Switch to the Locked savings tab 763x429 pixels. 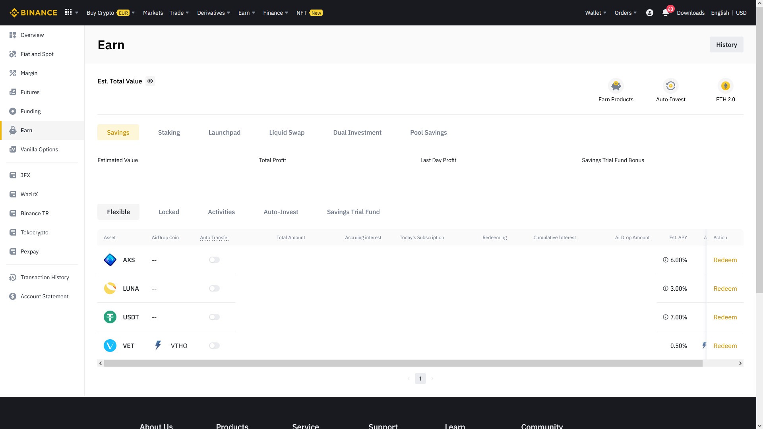(x=169, y=212)
